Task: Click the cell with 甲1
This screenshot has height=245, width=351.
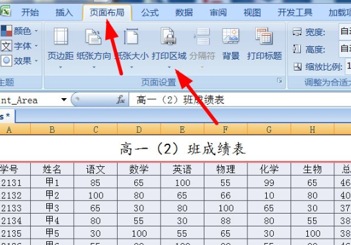Action: point(52,182)
